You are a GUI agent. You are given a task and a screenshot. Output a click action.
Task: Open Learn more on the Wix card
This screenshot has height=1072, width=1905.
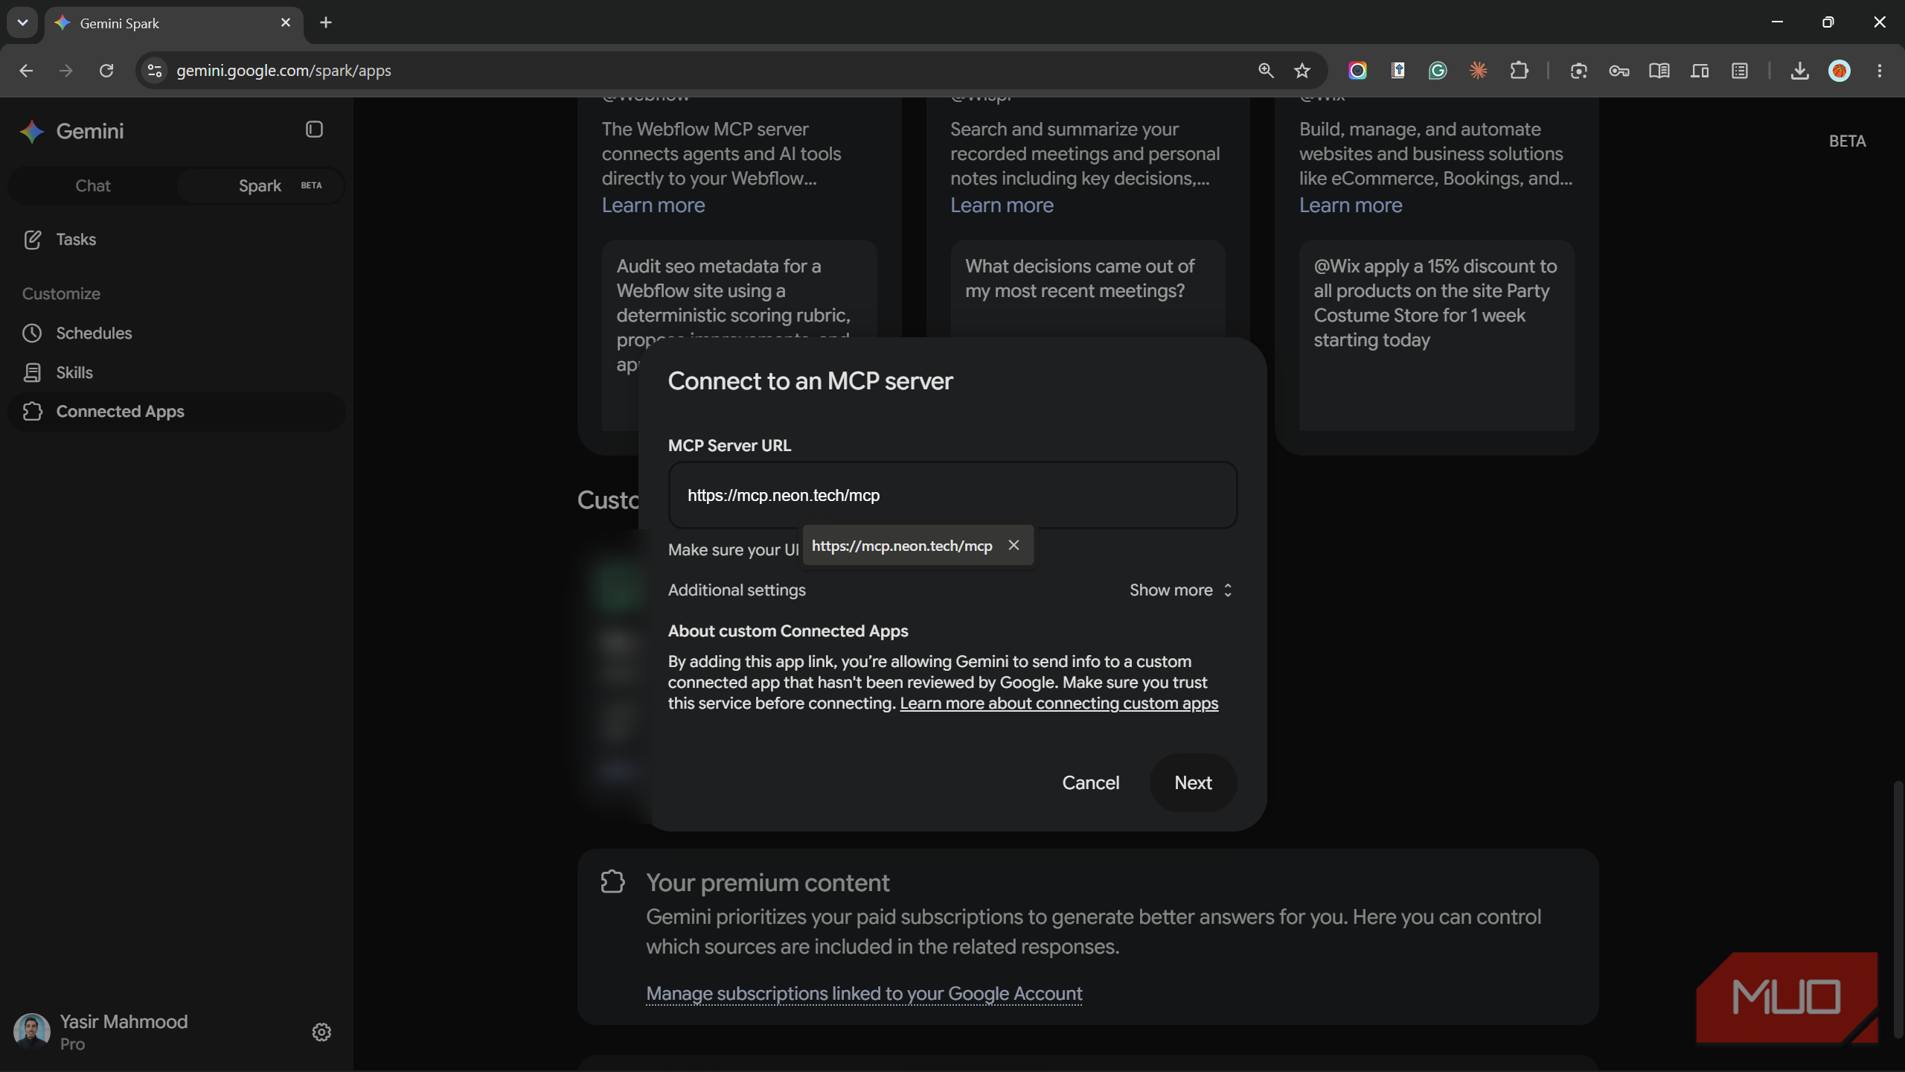click(1351, 205)
